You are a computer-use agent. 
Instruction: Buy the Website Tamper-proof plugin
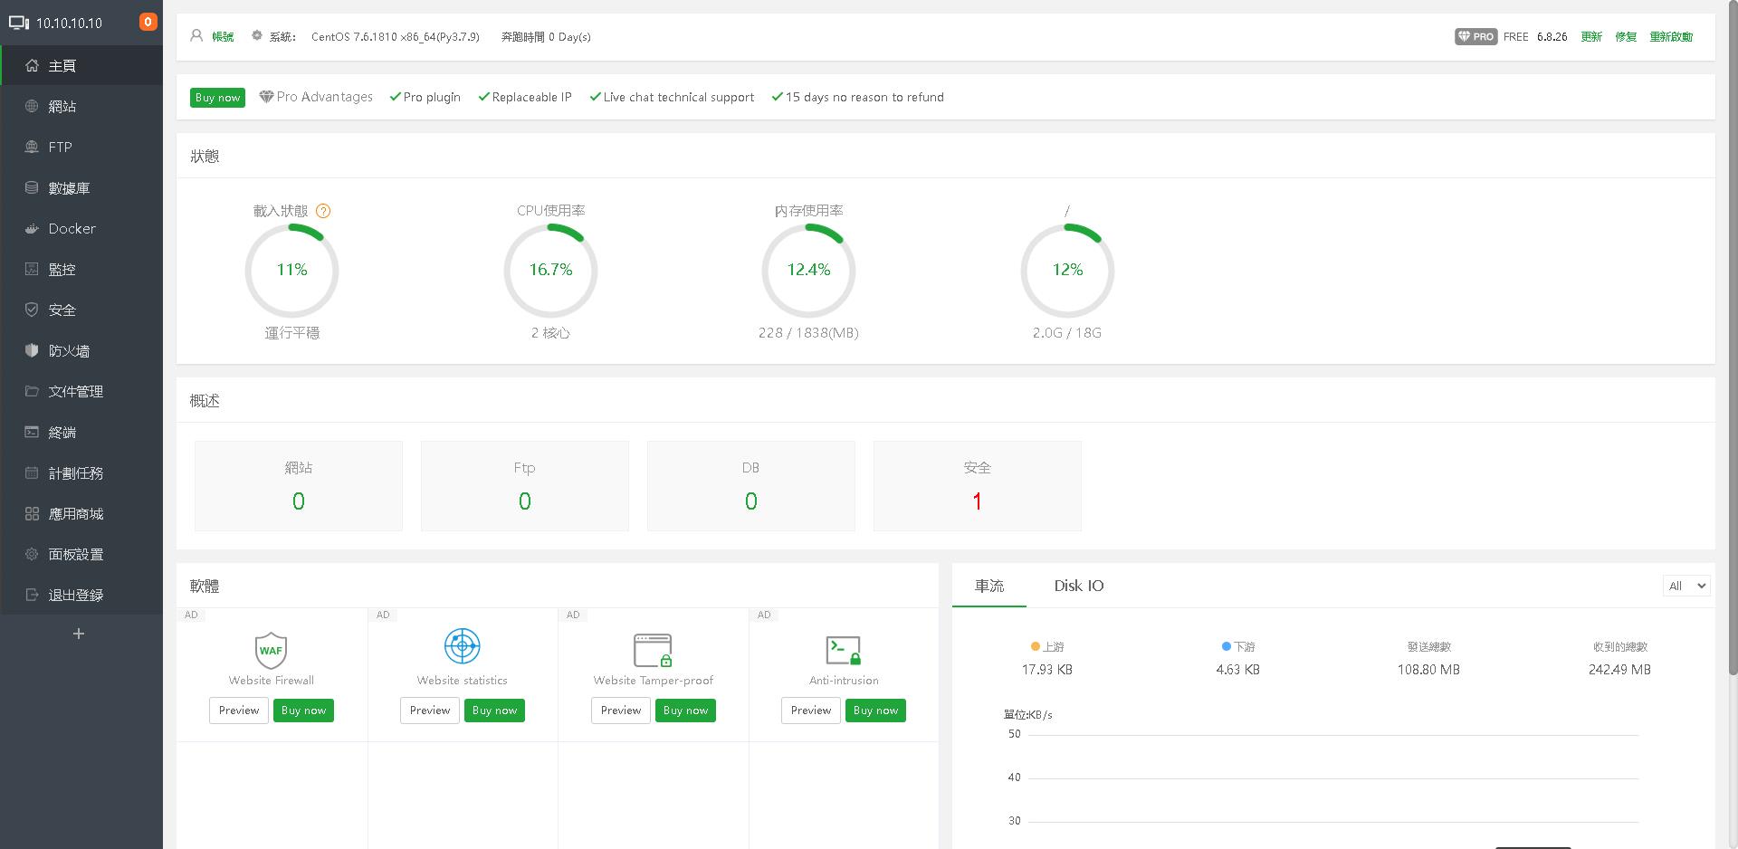pyautogui.click(x=685, y=711)
